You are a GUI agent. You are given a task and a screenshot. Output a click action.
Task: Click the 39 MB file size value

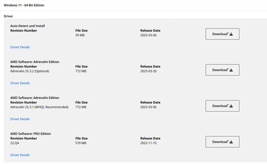[x=80, y=35]
